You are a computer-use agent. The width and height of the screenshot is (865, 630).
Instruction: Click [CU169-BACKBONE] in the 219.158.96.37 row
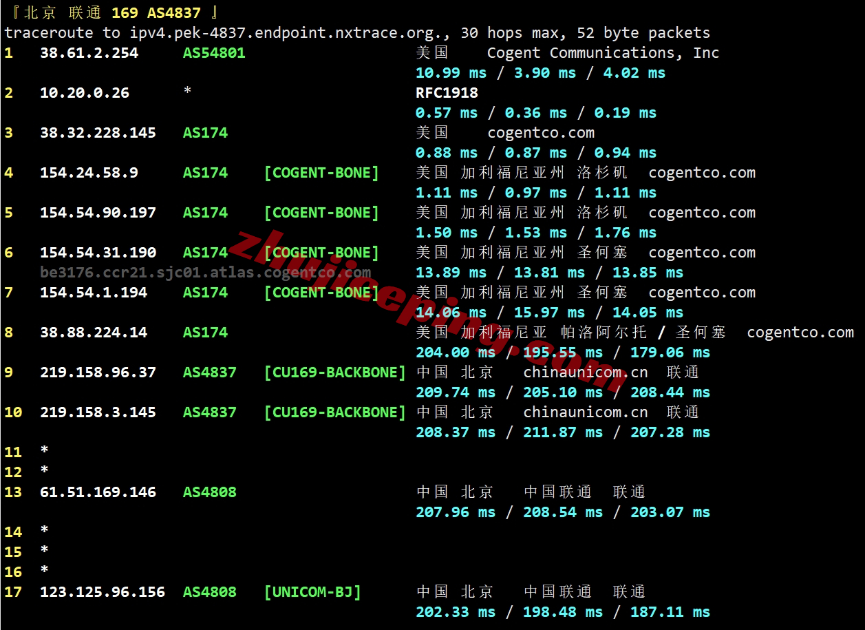335,372
